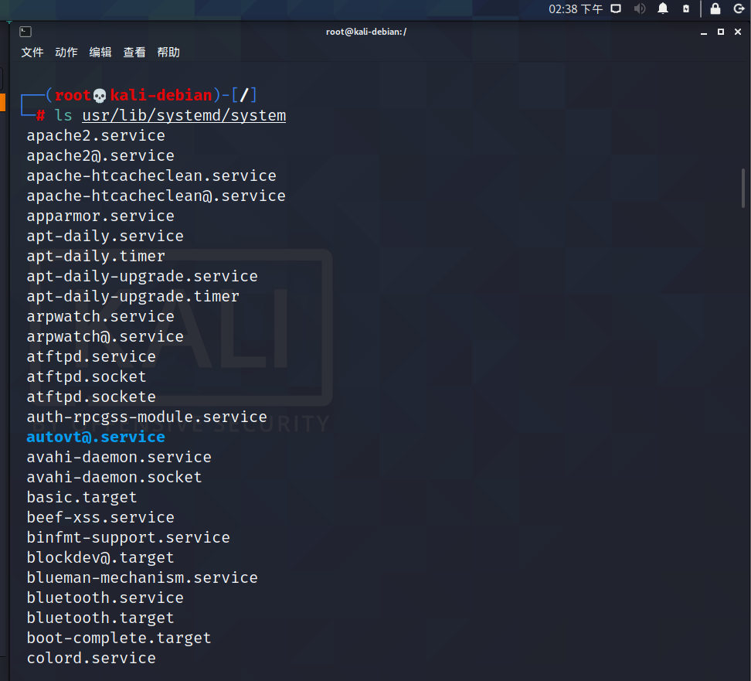This screenshot has height=681, width=751.
Task: Click the avahi-daemon.socket line
Action: 114,478
